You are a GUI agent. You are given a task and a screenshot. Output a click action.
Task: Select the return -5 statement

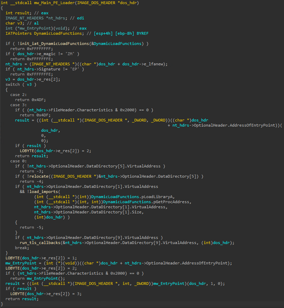click(28, 227)
